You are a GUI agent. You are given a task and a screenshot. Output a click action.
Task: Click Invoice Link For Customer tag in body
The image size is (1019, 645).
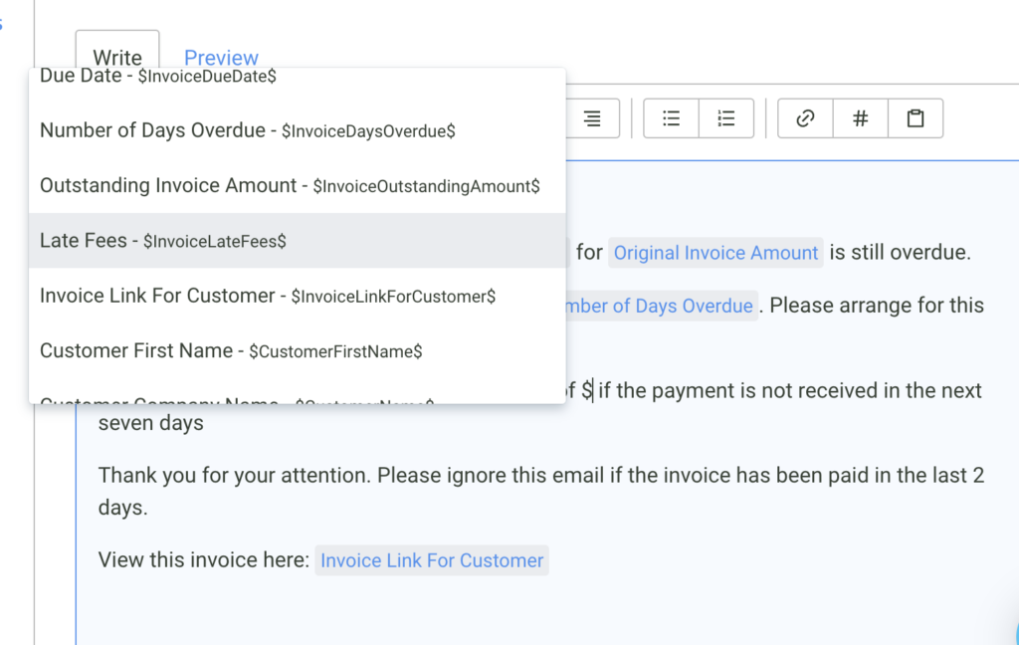(432, 560)
